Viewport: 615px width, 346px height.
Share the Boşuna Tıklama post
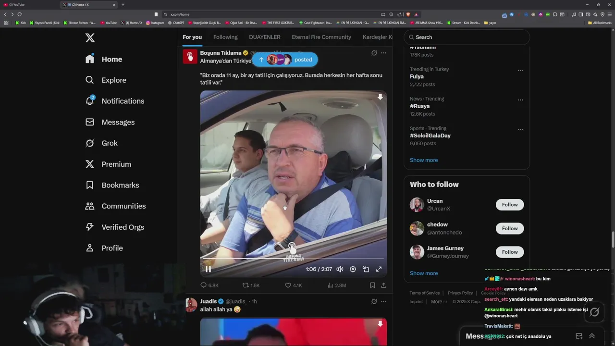[x=383, y=285]
